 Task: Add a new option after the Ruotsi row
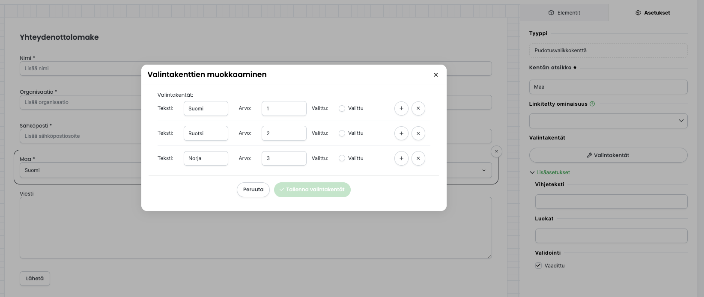click(401, 134)
